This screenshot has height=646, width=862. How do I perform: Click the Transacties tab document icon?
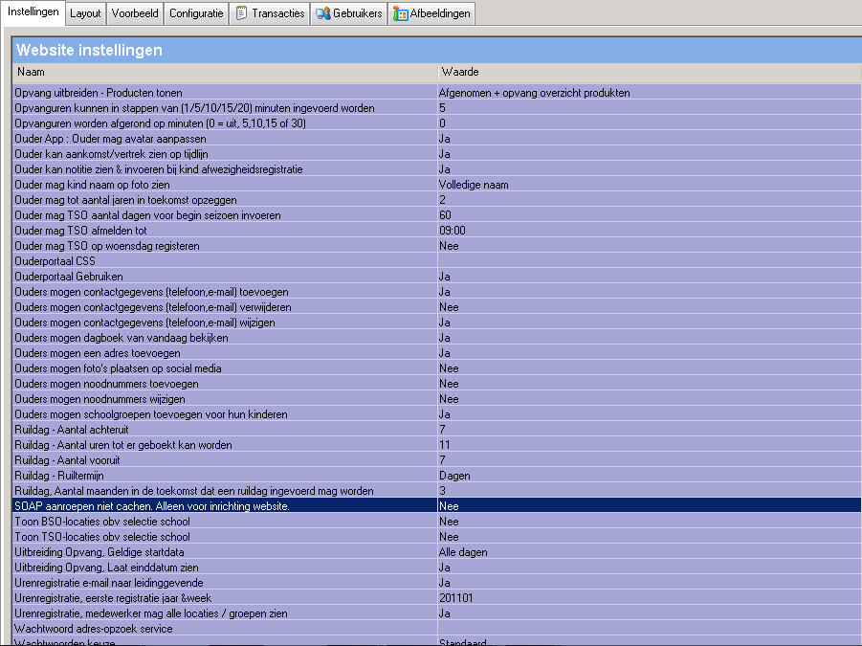tap(241, 13)
